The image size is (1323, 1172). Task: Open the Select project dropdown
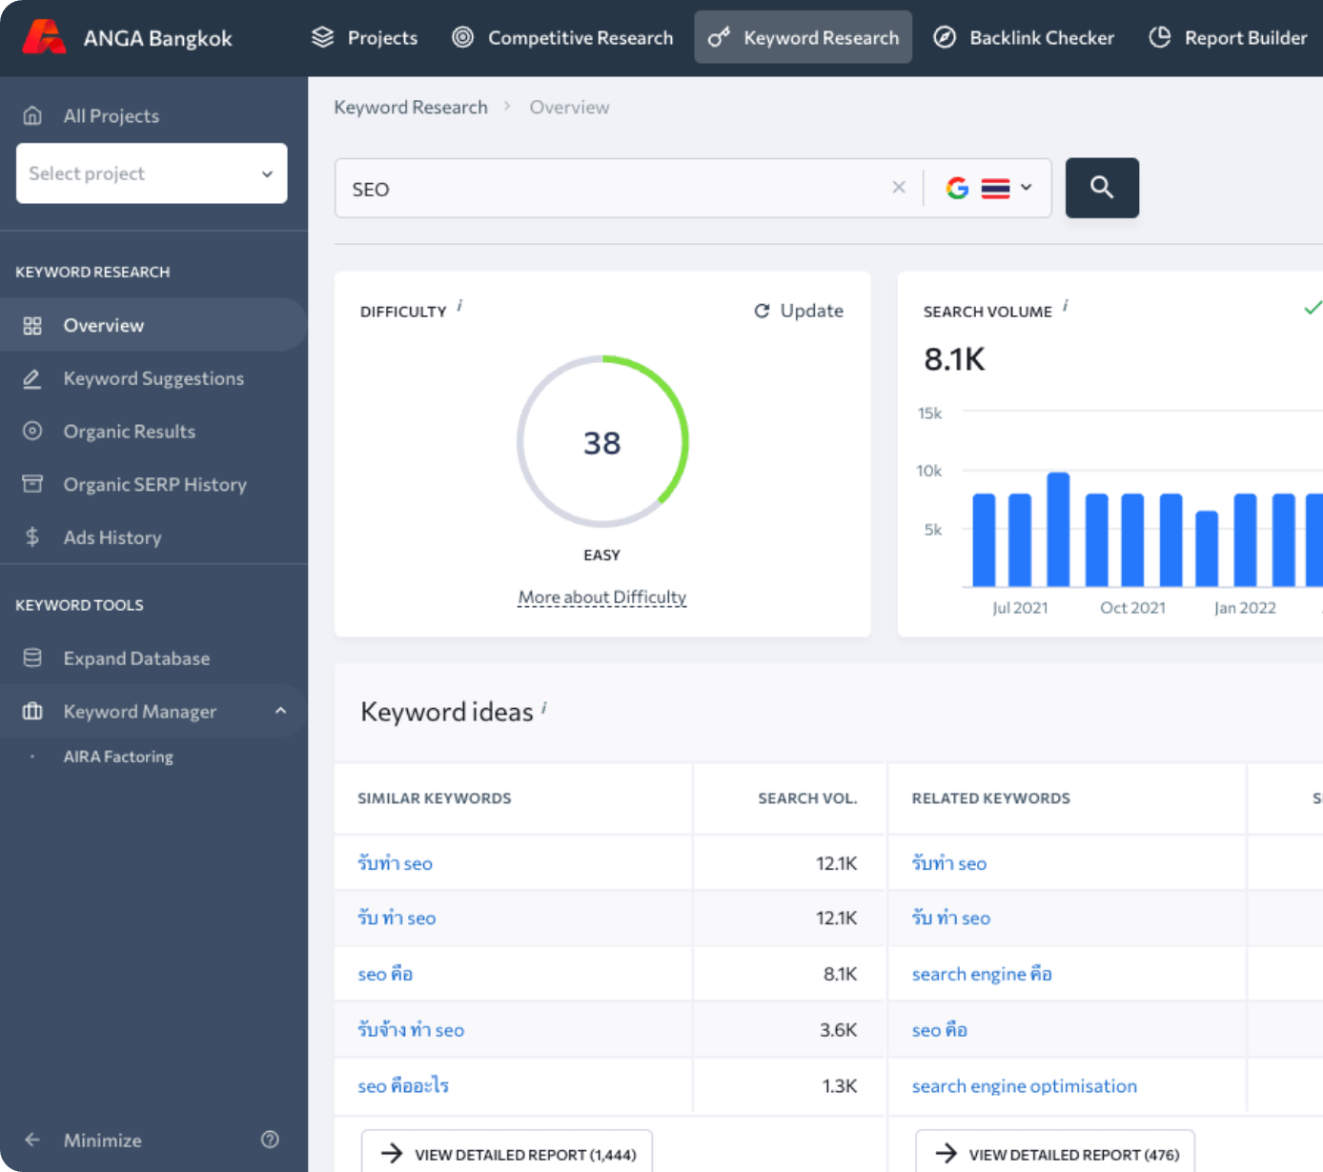click(152, 173)
